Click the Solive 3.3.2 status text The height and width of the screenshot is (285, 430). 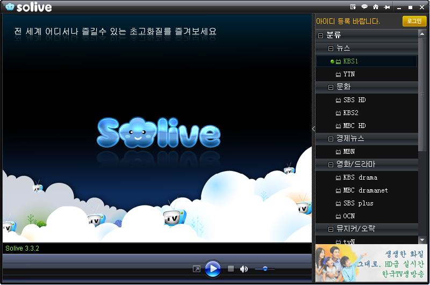tap(22, 248)
